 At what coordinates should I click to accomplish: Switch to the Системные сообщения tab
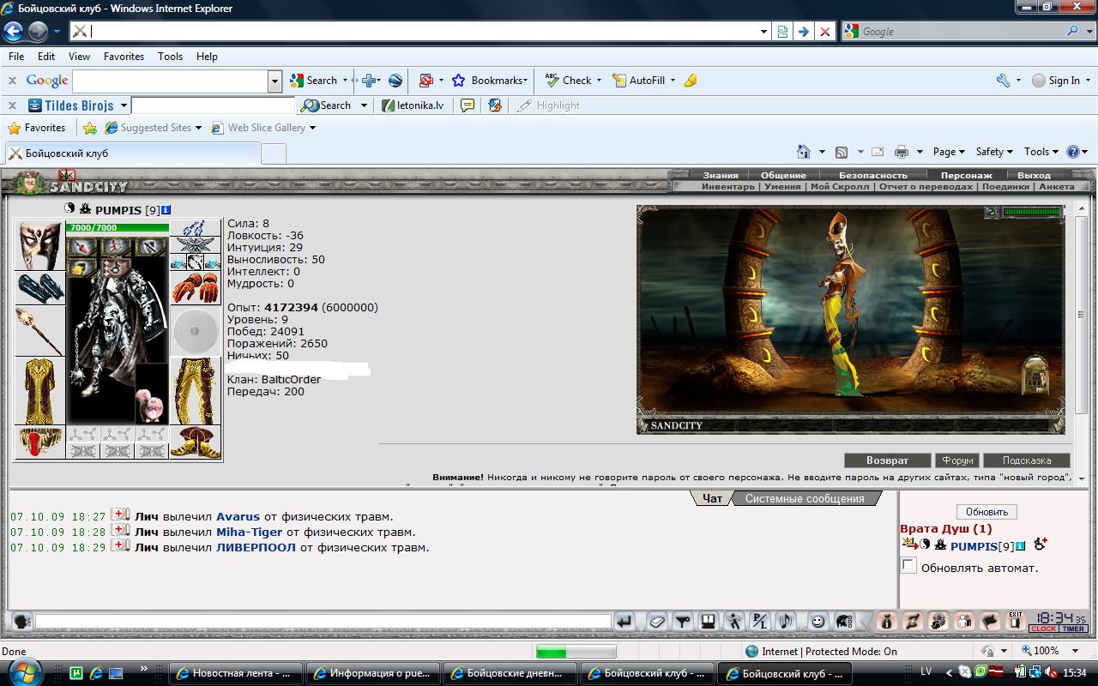pos(805,498)
